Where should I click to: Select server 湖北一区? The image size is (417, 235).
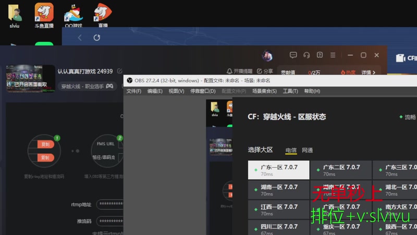395,190
